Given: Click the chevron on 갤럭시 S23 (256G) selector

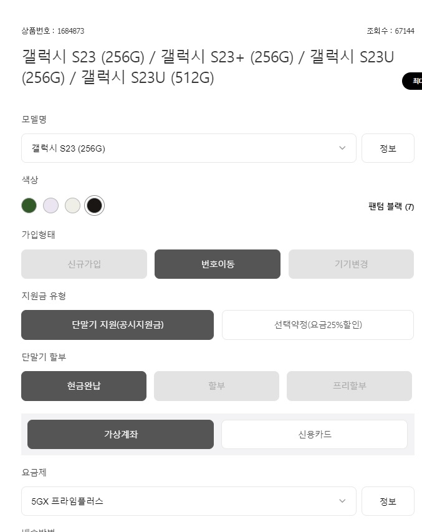Looking at the screenshot, I should point(342,148).
